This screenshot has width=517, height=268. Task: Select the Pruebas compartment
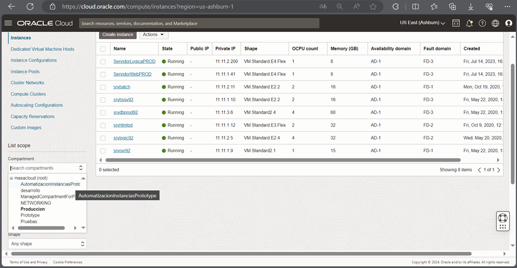(x=29, y=222)
